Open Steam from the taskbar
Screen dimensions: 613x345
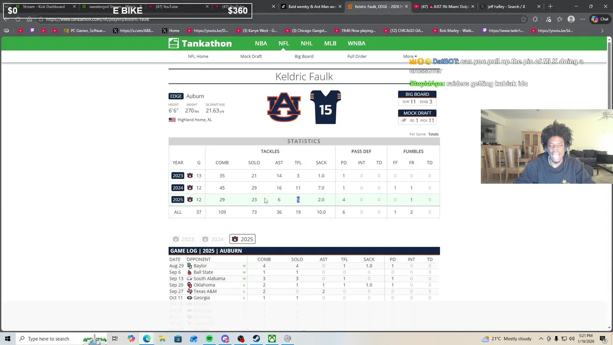click(x=256, y=339)
